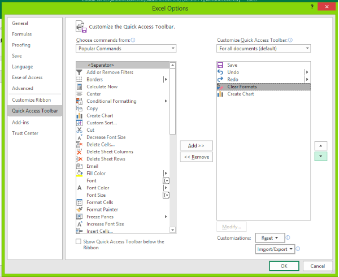339x277 pixels.
Task: Open the Import/Export dropdown
Action: (x=275, y=249)
